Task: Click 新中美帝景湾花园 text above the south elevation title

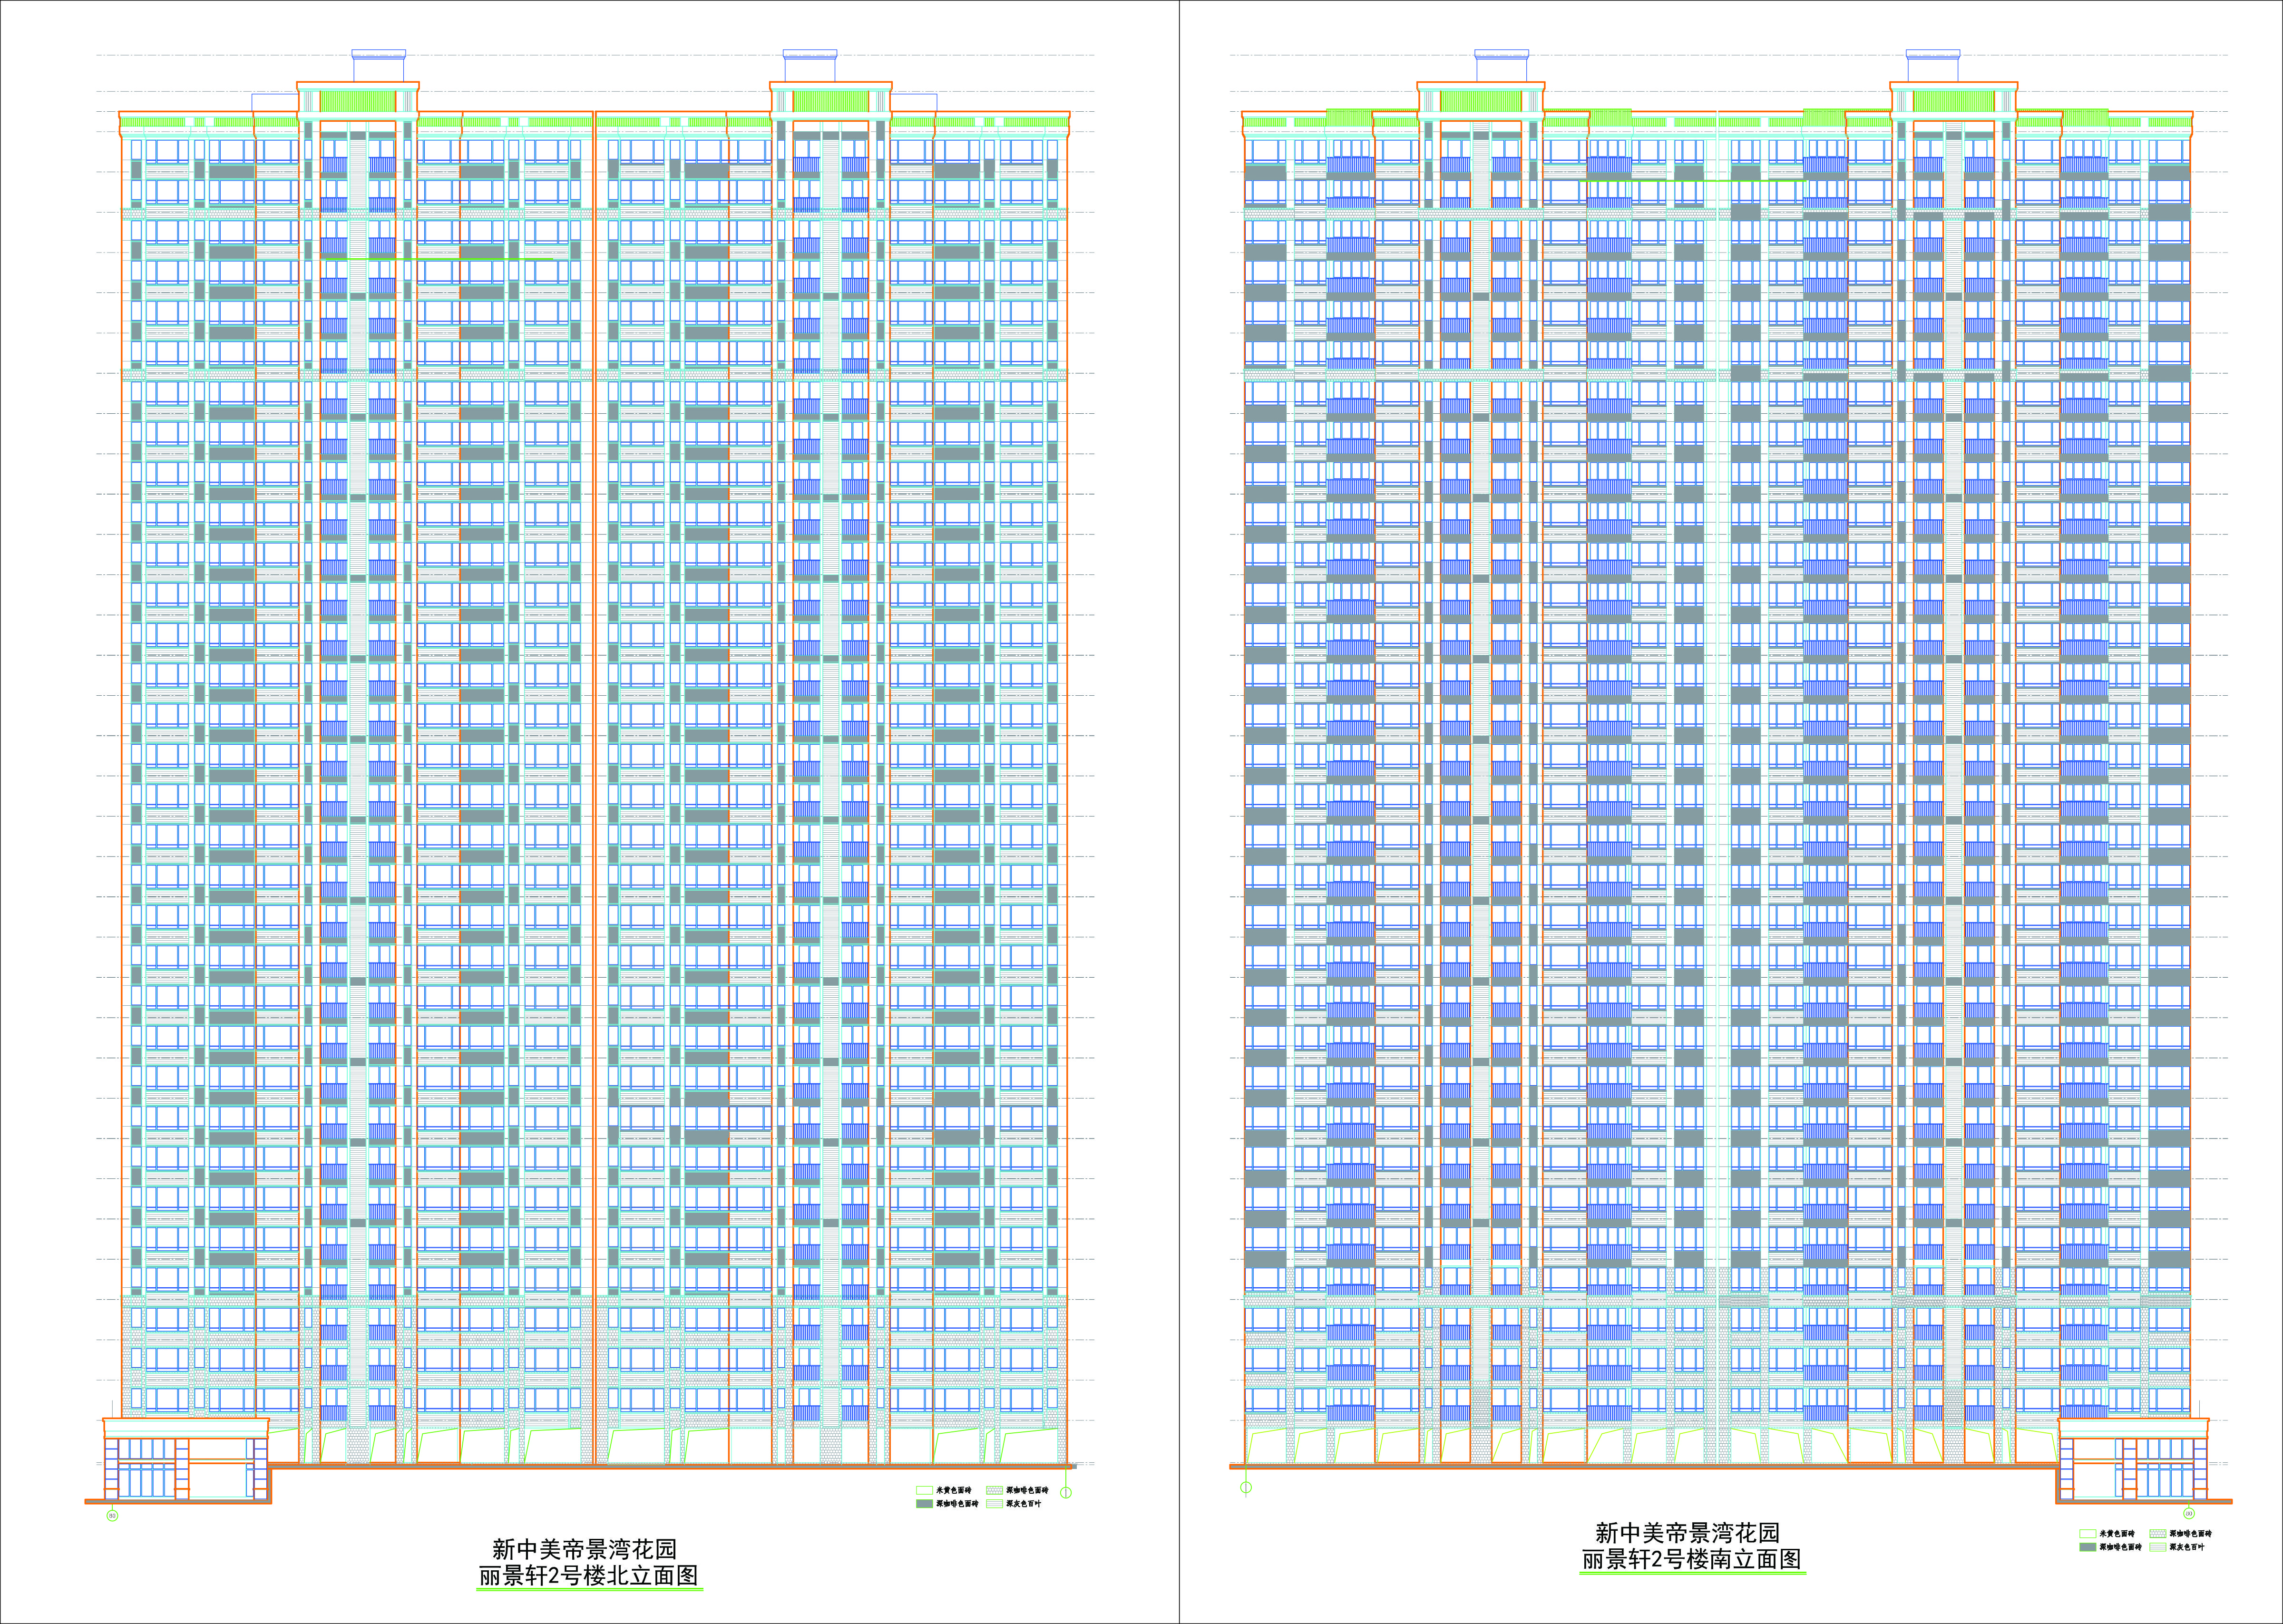Action: click(x=1687, y=1533)
